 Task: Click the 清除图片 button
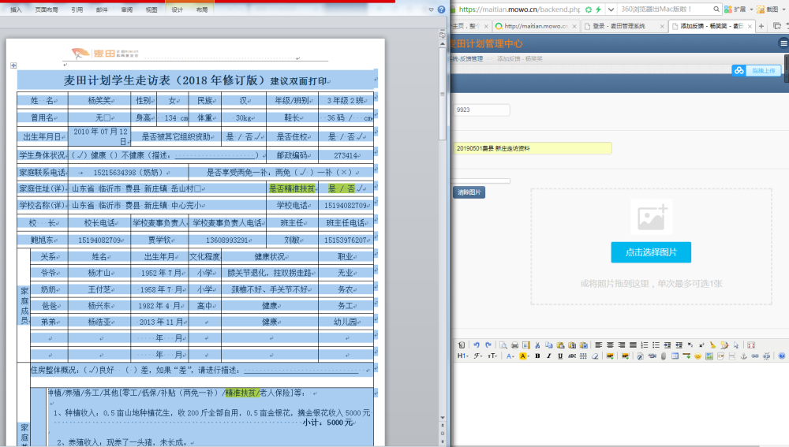[469, 192]
